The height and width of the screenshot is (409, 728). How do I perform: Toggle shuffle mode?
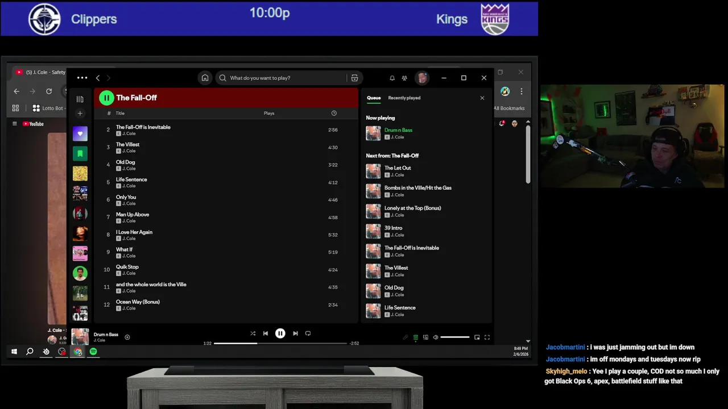253,333
